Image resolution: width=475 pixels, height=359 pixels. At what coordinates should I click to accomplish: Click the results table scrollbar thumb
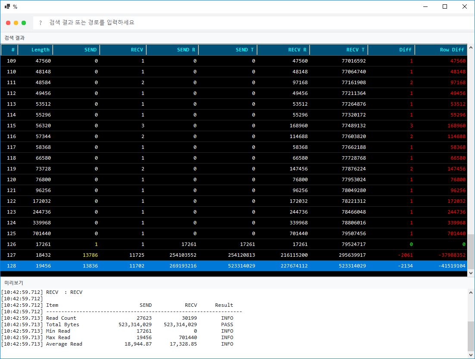click(471, 252)
